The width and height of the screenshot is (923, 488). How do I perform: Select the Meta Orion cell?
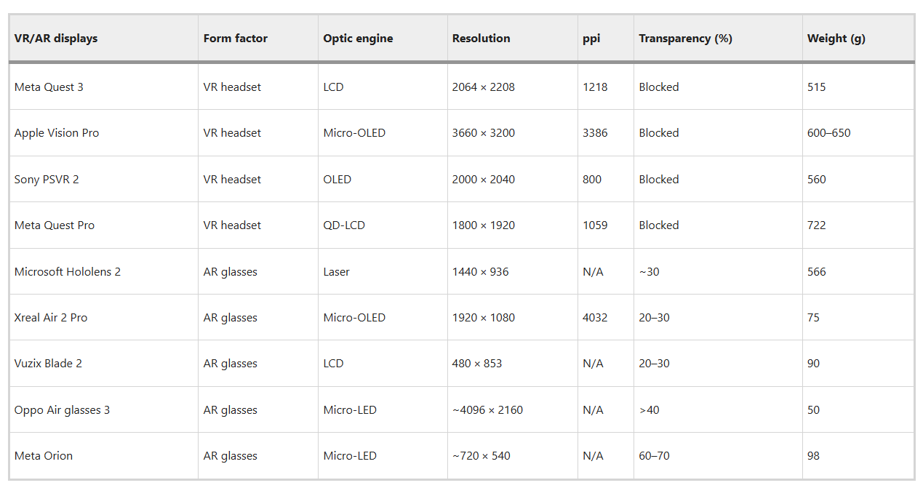click(44, 456)
